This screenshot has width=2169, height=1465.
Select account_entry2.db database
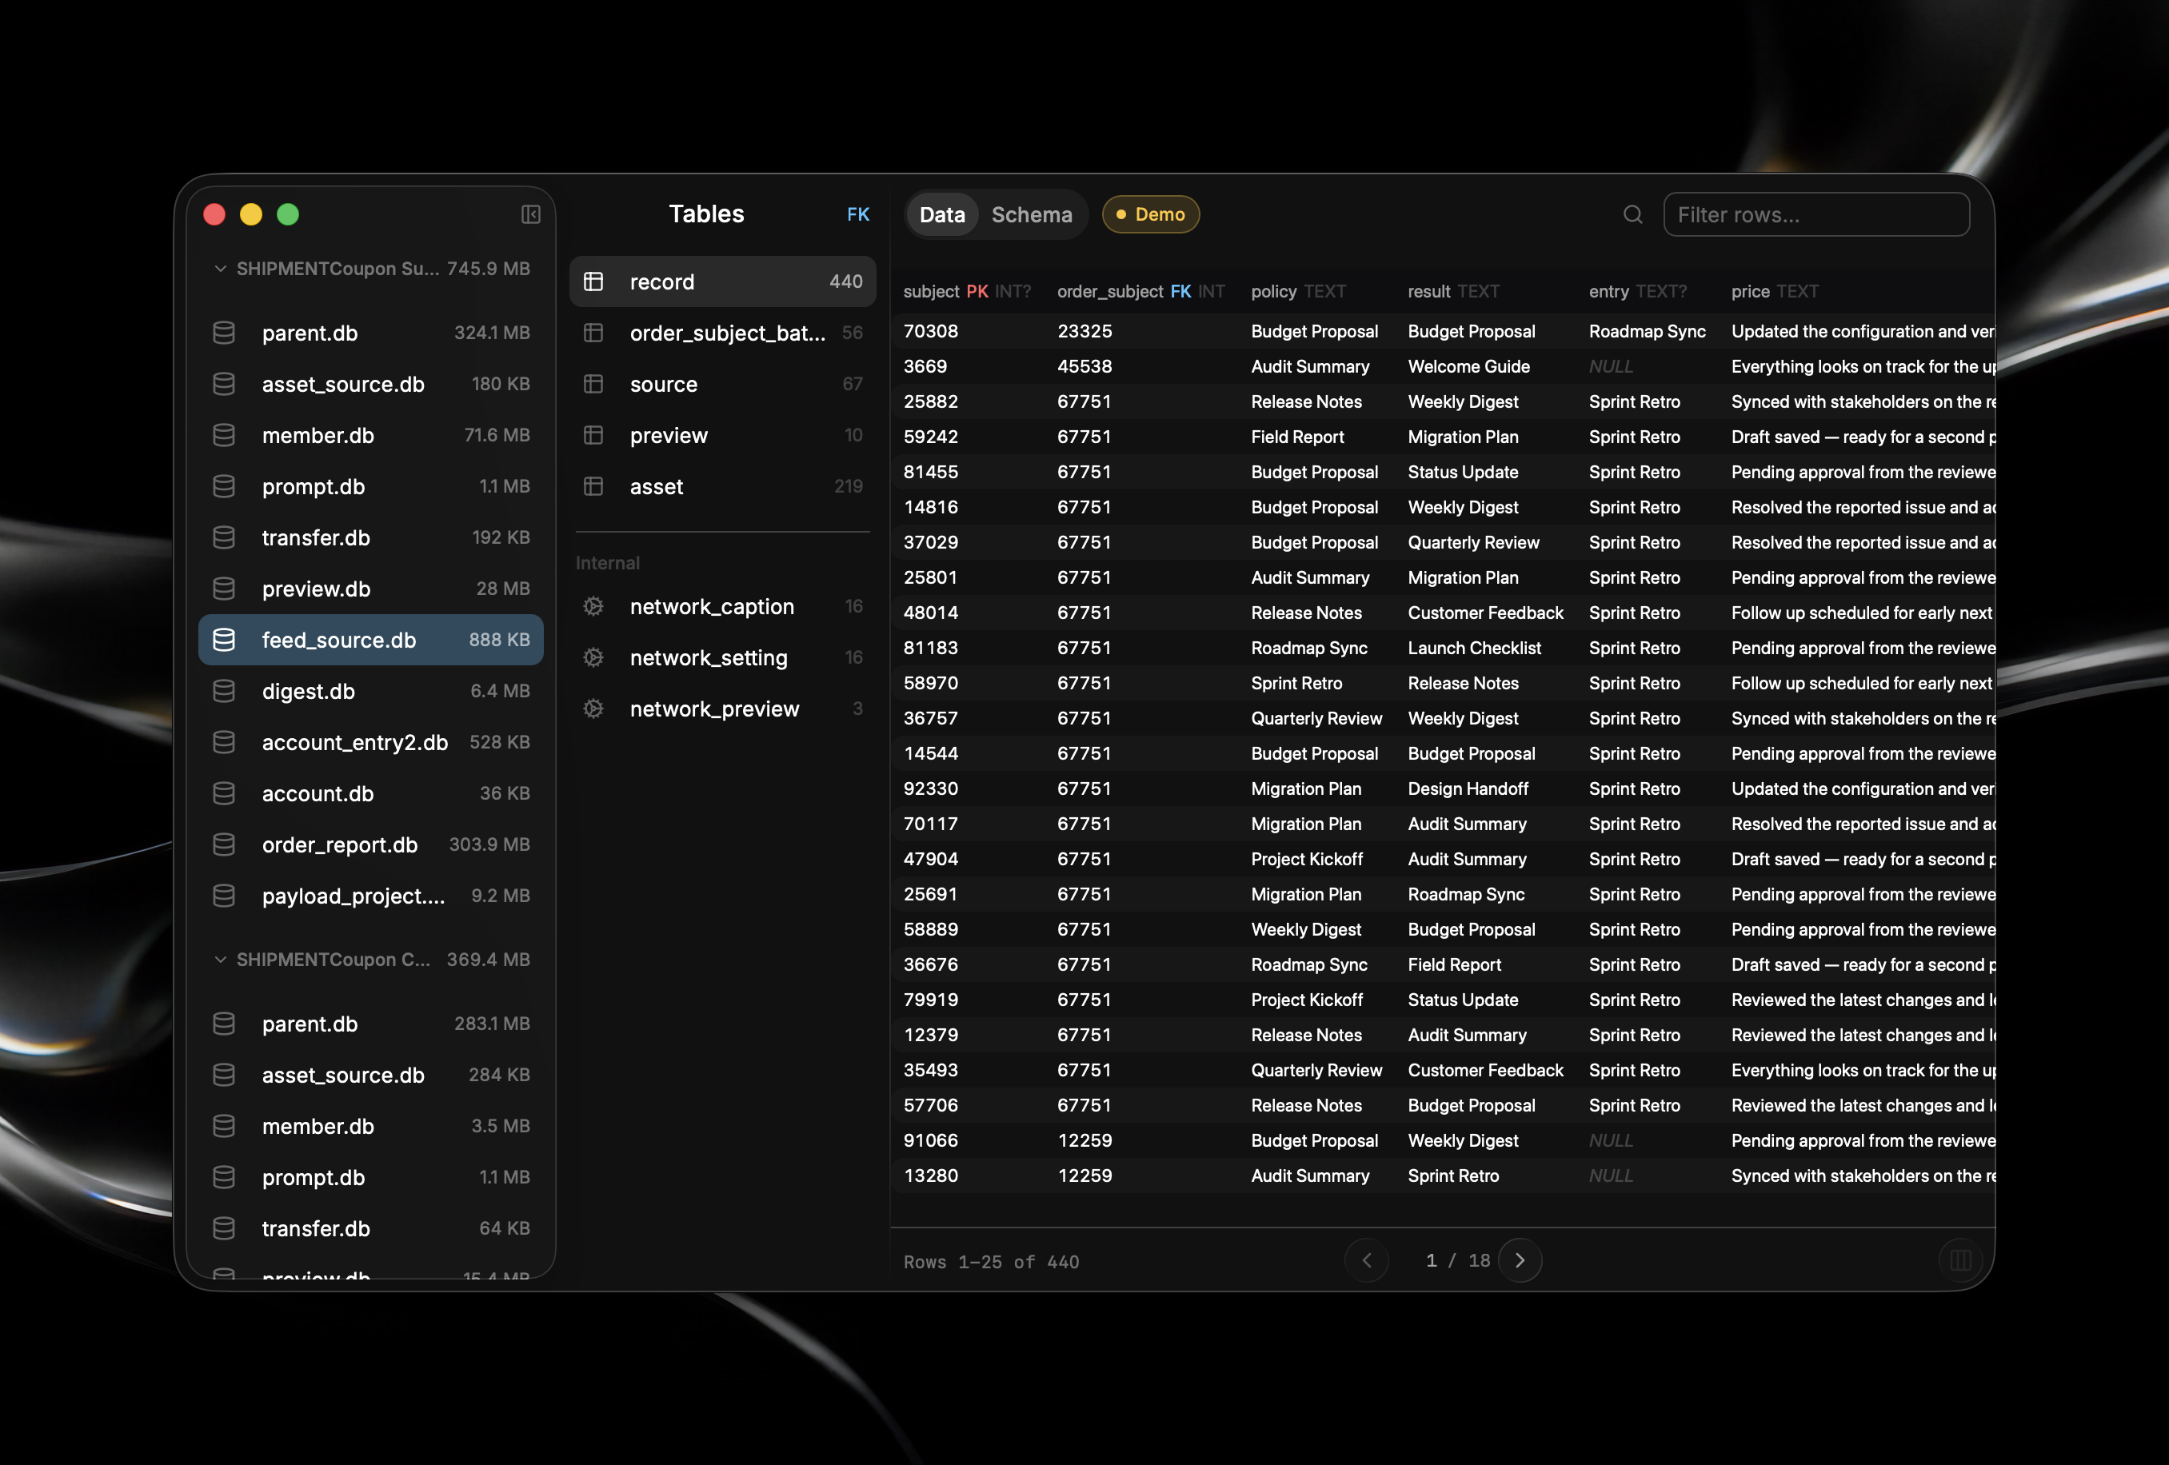(371, 742)
